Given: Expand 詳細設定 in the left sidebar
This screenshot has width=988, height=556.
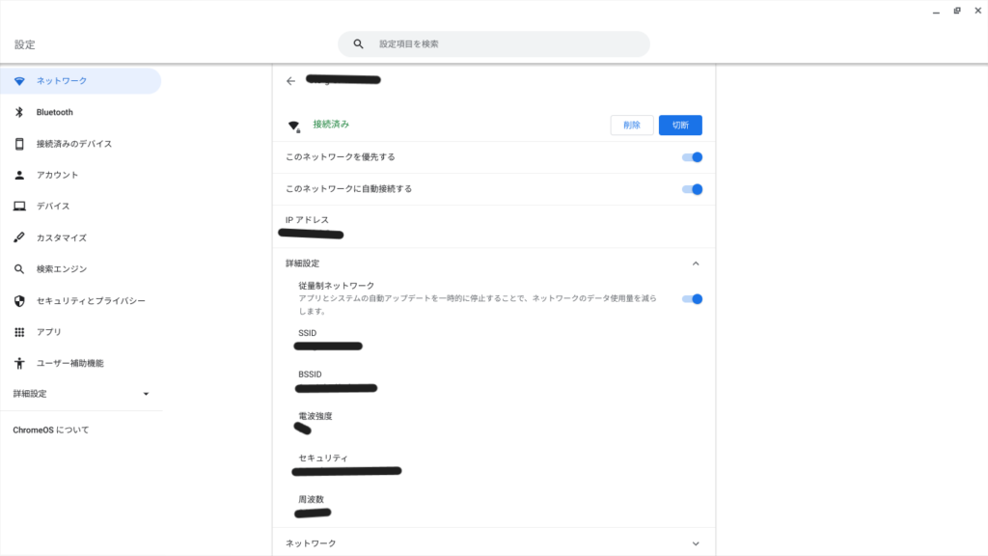Looking at the screenshot, I should pyautogui.click(x=146, y=394).
